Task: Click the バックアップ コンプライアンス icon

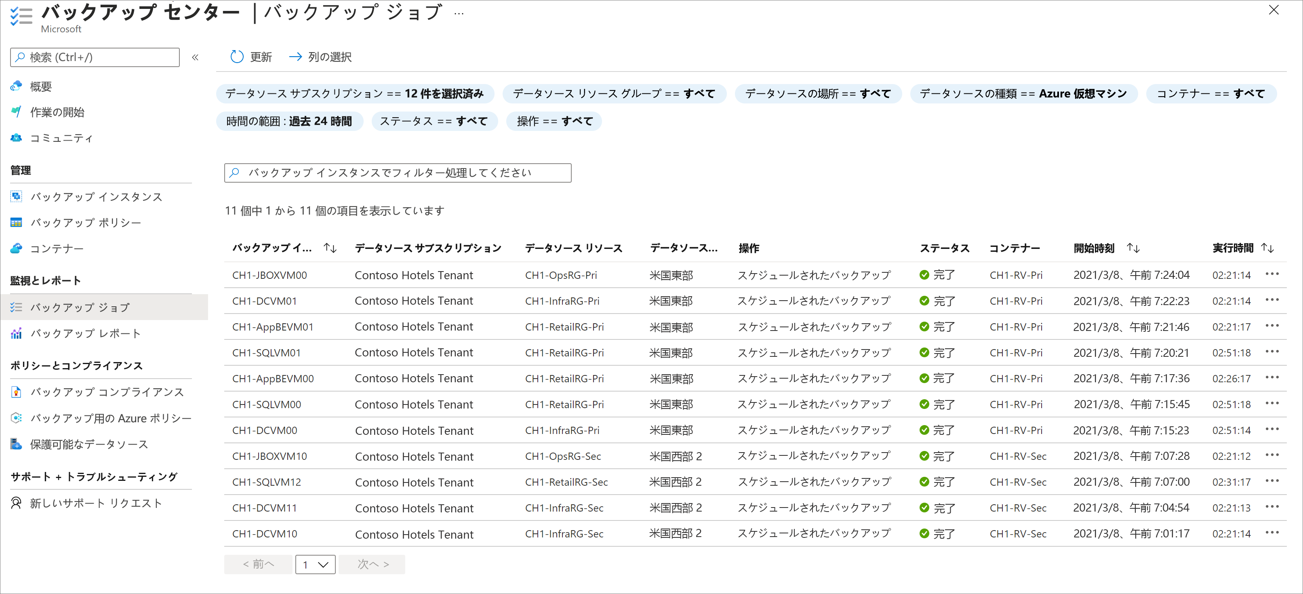Action: (x=16, y=392)
